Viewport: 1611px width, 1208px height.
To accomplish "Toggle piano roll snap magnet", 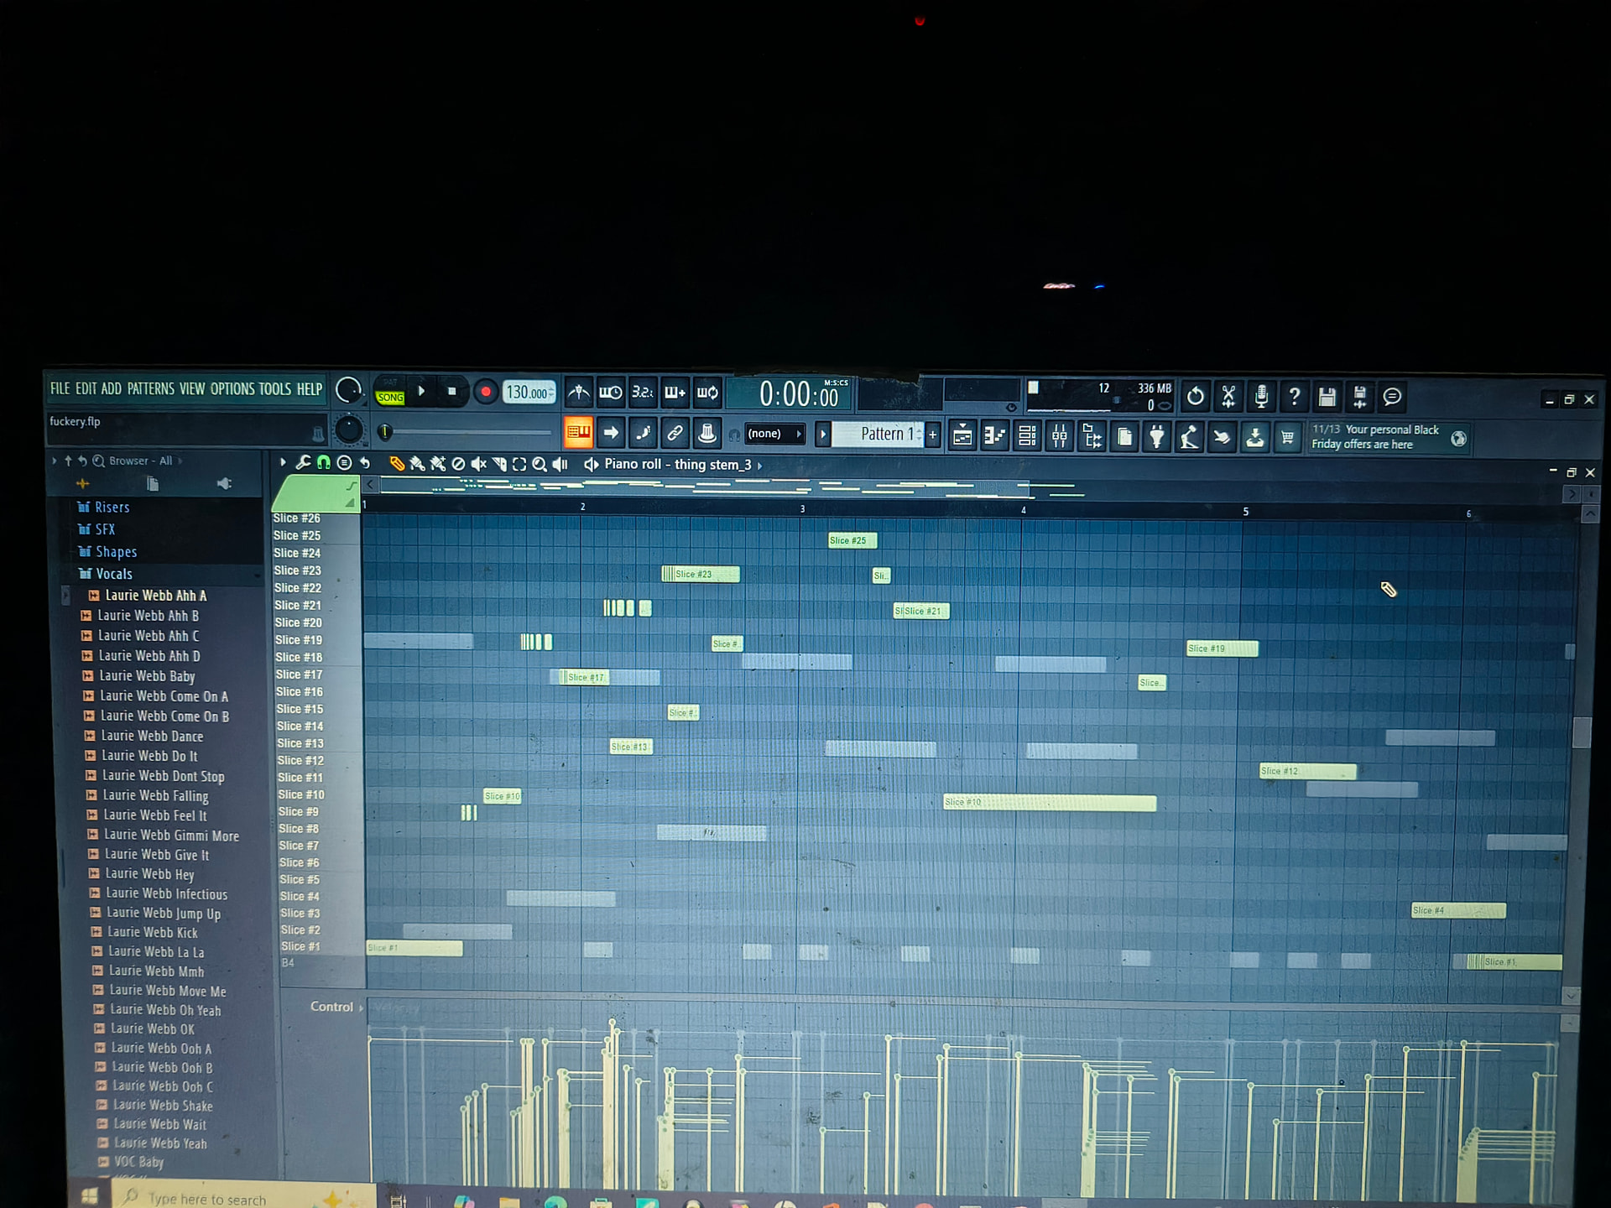I will pos(323,463).
